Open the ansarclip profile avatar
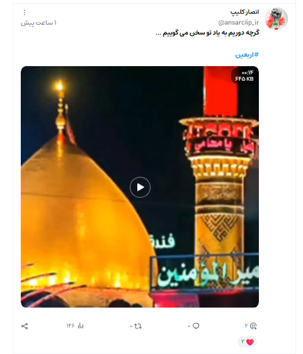 coord(277,19)
